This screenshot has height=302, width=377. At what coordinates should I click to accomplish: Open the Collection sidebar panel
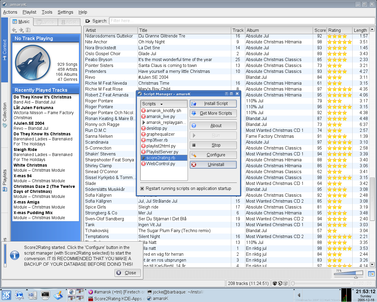click(x=4, y=115)
